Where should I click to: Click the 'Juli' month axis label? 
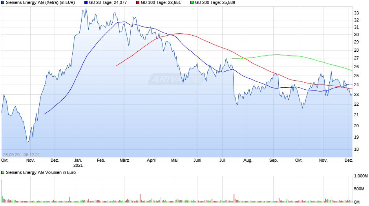click(x=223, y=161)
